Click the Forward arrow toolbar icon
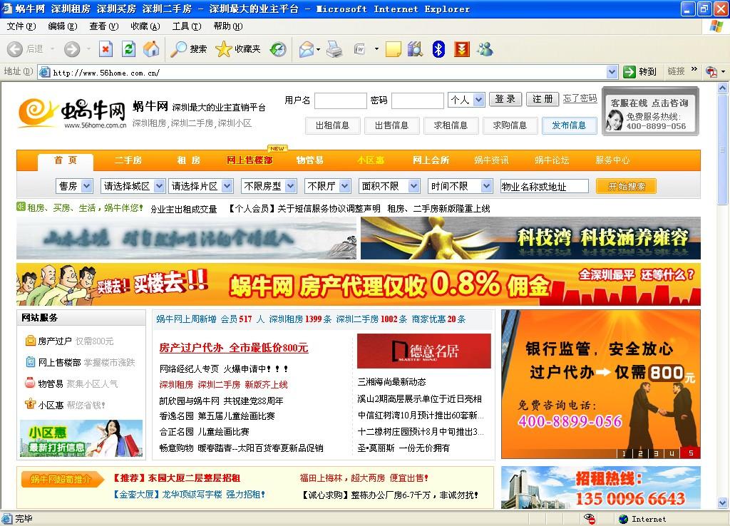The width and height of the screenshot is (730, 526). (x=72, y=49)
